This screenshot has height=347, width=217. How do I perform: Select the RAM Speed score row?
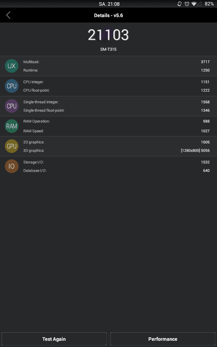coord(116,131)
